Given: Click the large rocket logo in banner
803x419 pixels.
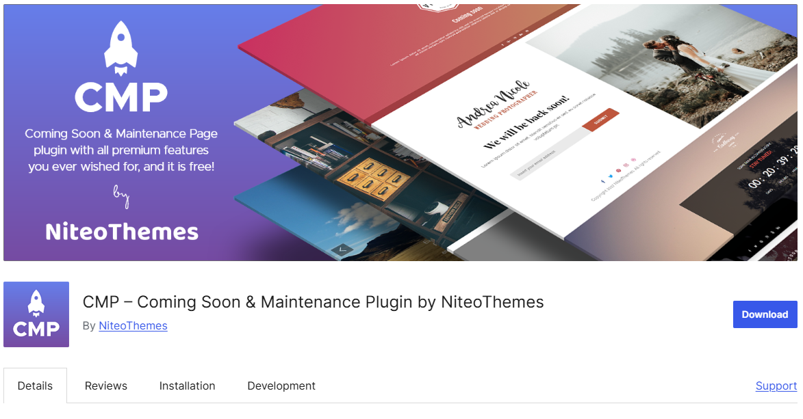Looking at the screenshot, I should click(x=121, y=49).
